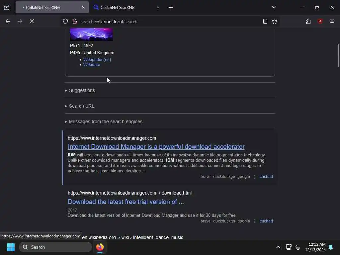
Task: Click the address bar URL field
Action: click(x=169, y=22)
